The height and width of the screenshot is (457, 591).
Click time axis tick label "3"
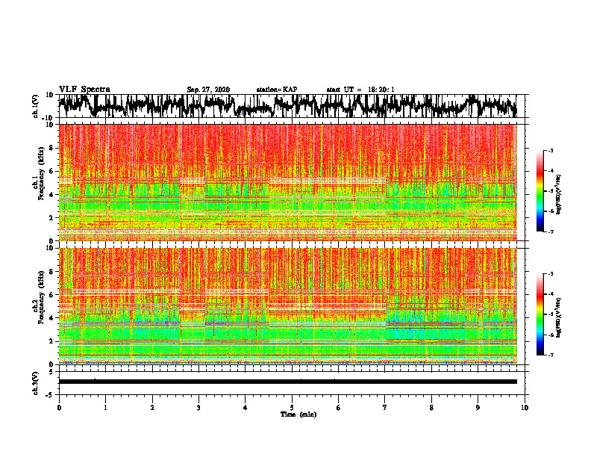pos(198,408)
